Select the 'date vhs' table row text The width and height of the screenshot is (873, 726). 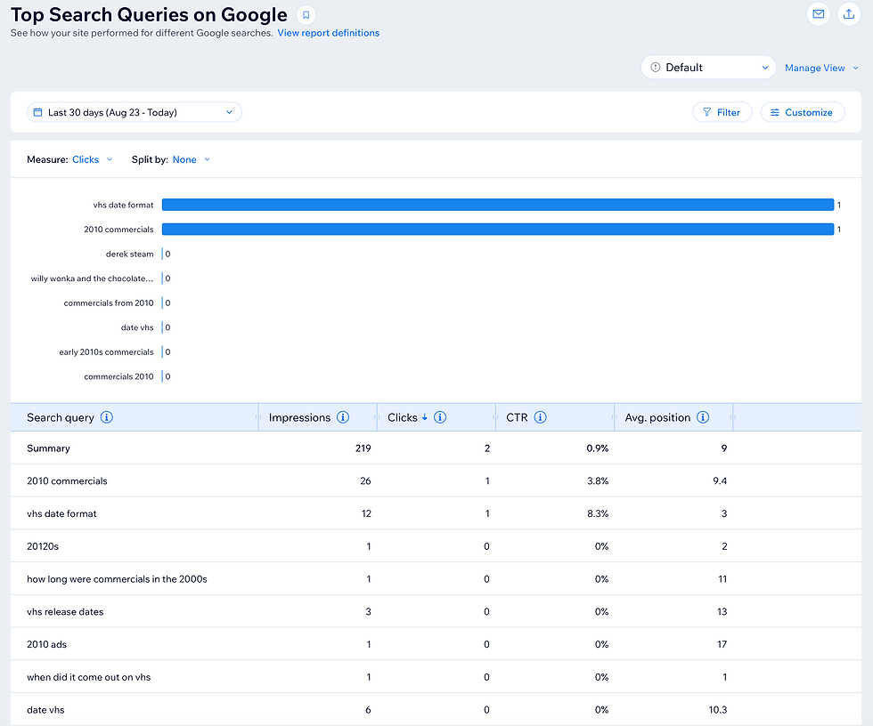45,710
